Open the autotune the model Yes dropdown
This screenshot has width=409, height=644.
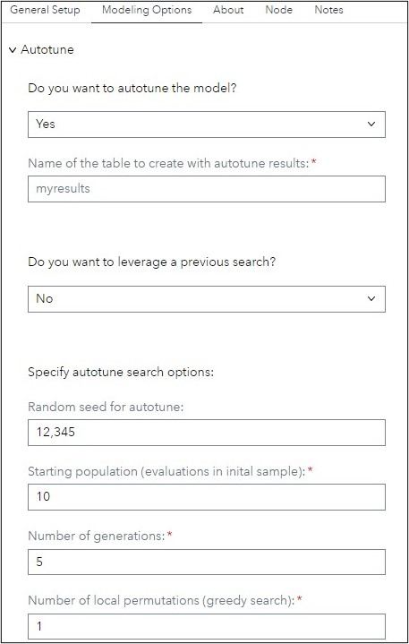pos(207,124)
